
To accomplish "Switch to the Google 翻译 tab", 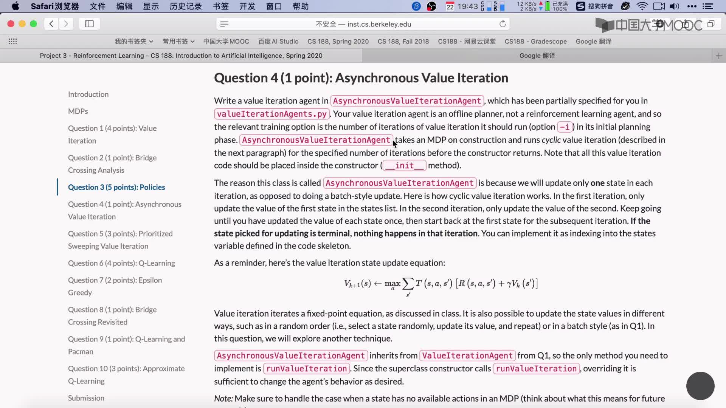I will [x=537, y=56].
